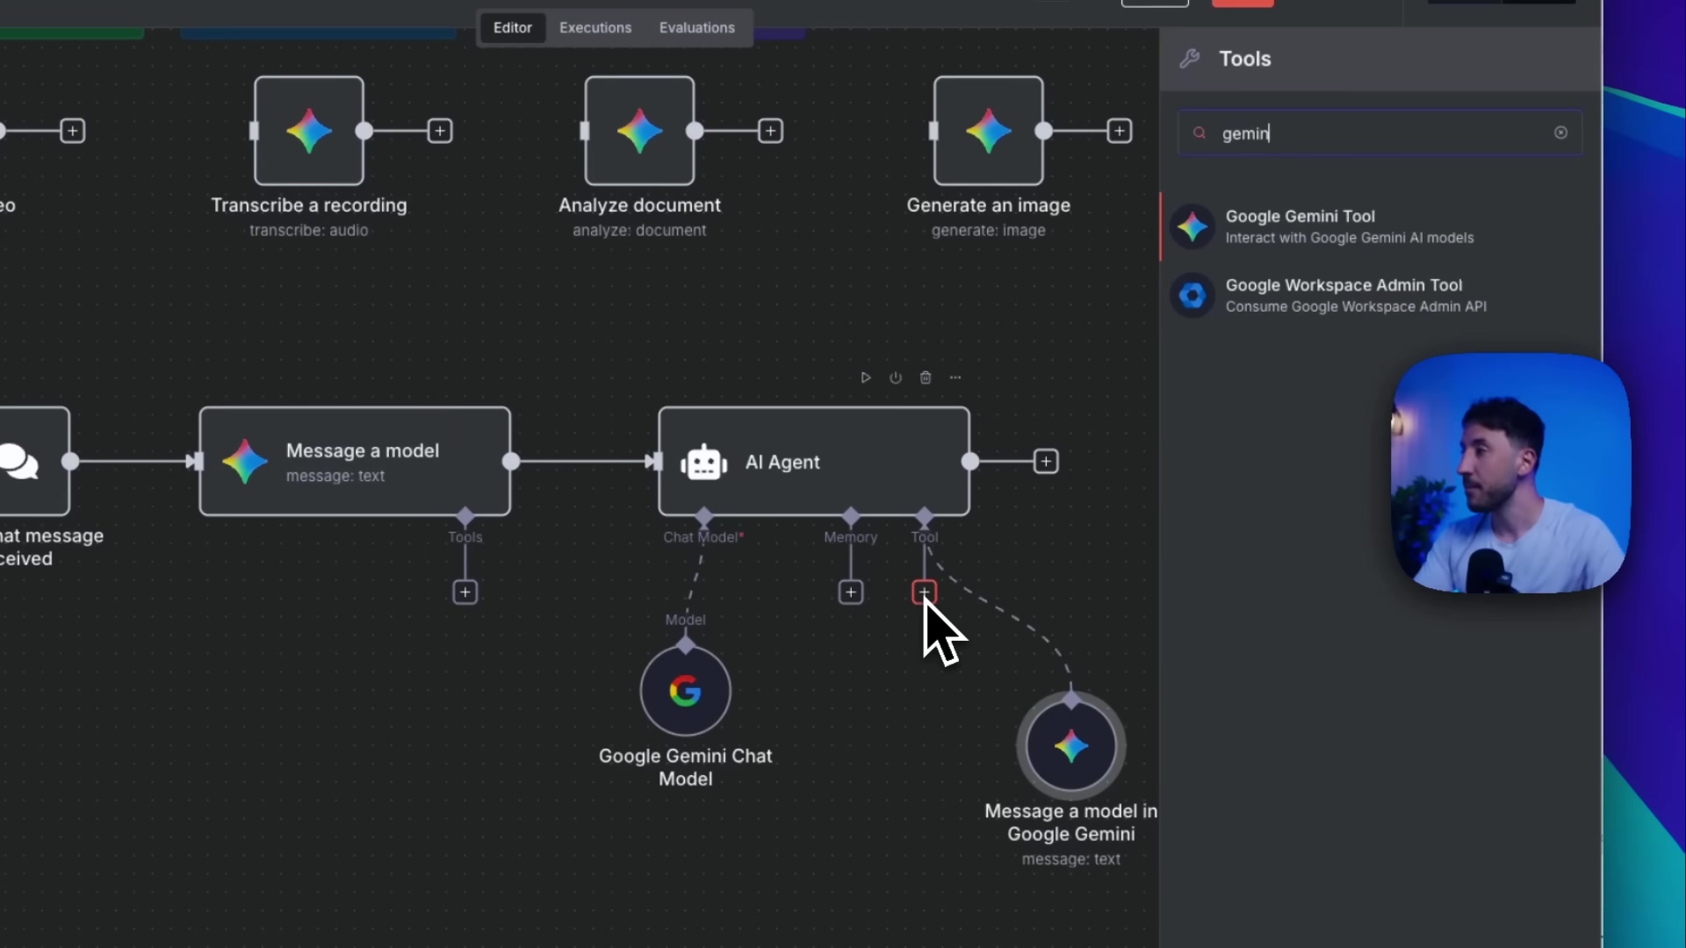
Task: Click the Tools panel wrench icon
Action: 1190,59
